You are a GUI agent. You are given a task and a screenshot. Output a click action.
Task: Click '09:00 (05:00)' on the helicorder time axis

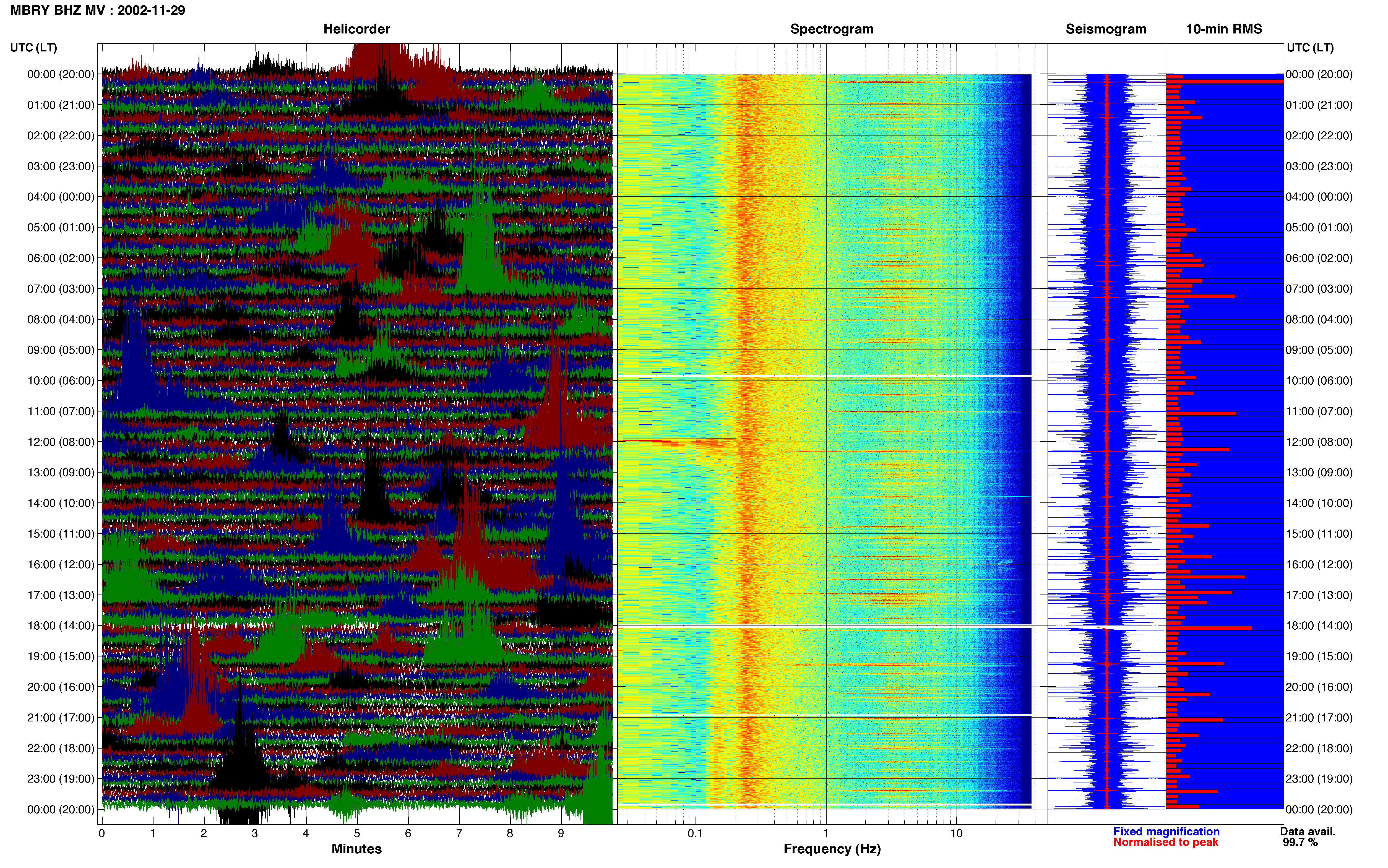tap(61, 350)
